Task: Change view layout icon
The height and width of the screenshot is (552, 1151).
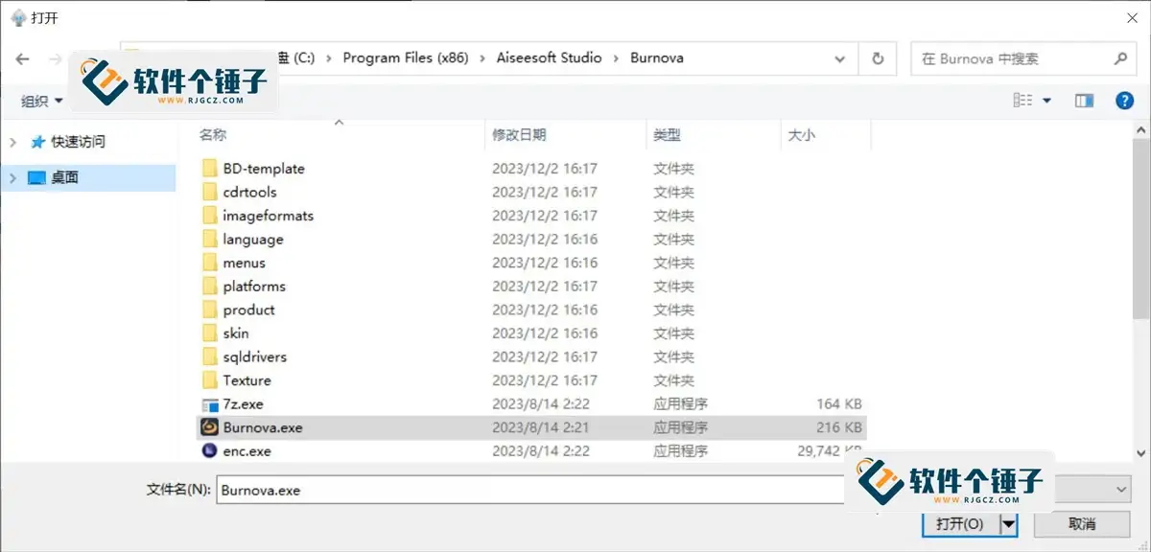Action: [1023, 101]
